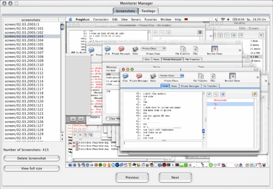Select list row screen/02.03.2003/117
Screen dimensions: 273x189
coord(32,89)
